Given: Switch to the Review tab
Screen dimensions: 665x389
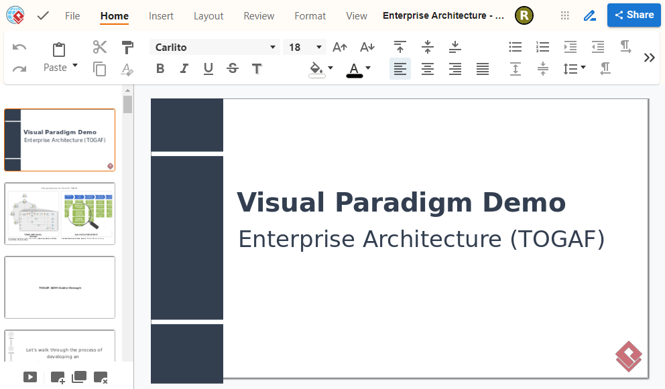Looking at the screenshot, I should tap(259, 16).
